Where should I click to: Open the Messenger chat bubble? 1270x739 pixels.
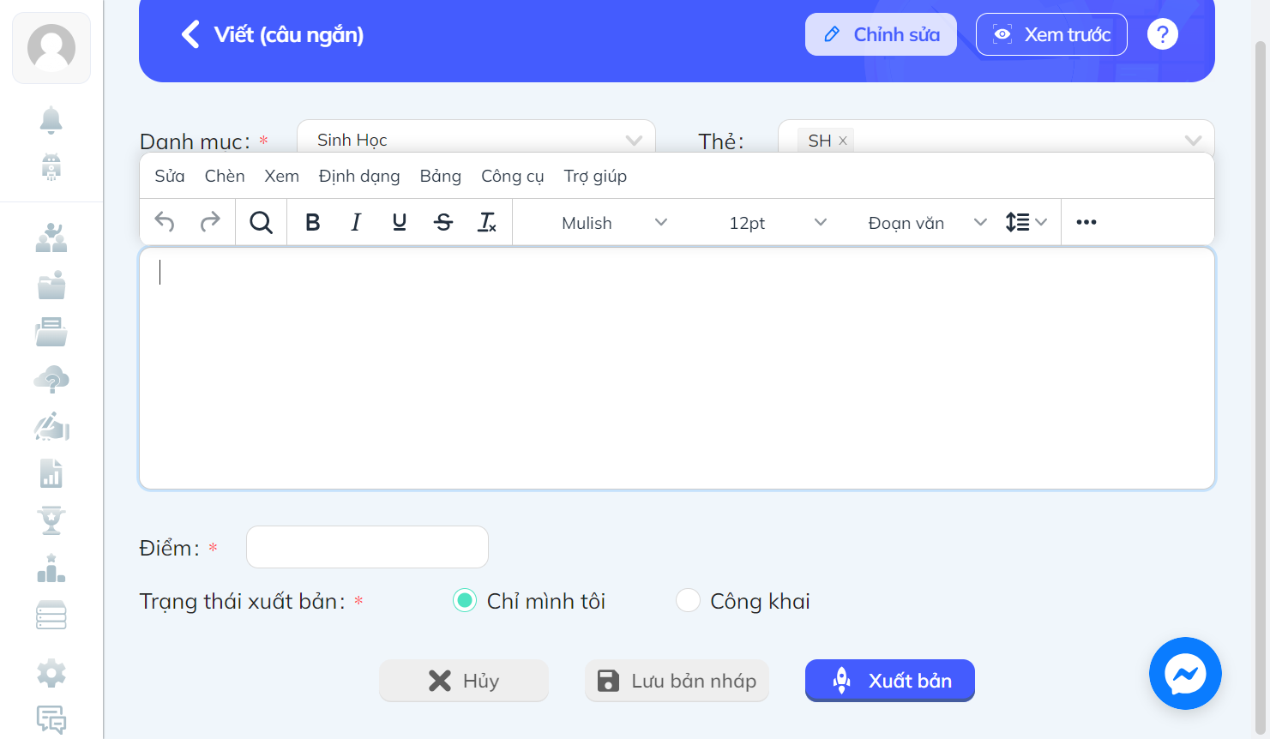click(x=1185, y=673)
